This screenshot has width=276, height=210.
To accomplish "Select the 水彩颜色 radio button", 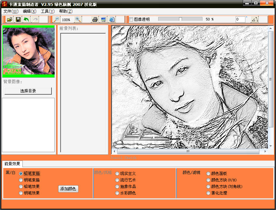I will coord(117,193).
